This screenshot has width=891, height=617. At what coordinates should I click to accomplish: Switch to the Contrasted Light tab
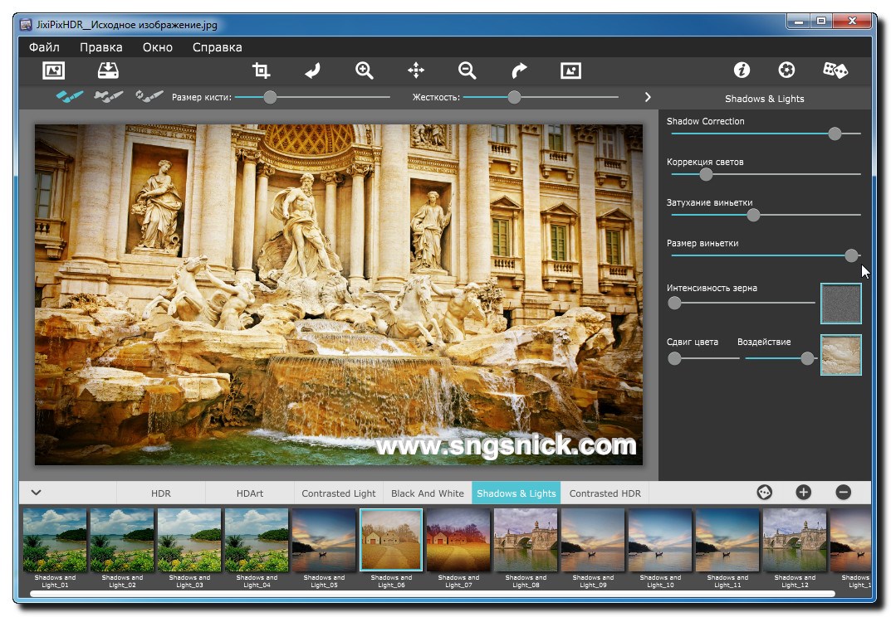(339, 493)
